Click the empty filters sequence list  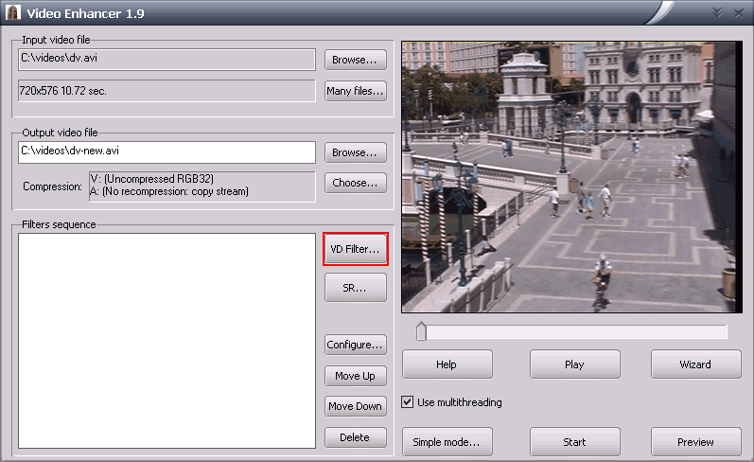167,341
